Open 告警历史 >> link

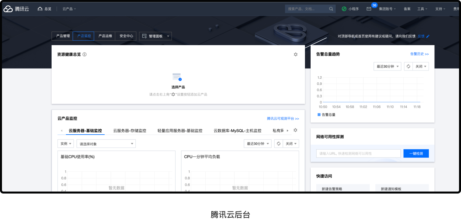click(420, 54)
